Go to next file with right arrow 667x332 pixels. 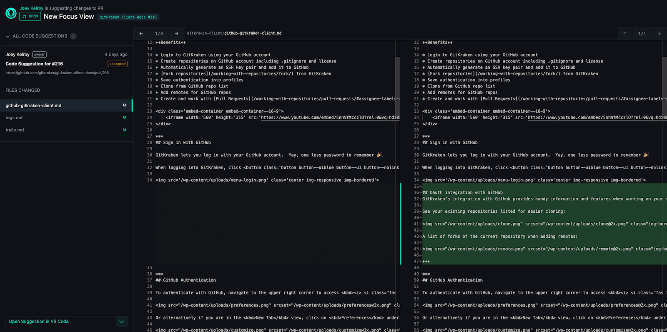(x=176, y=33)
